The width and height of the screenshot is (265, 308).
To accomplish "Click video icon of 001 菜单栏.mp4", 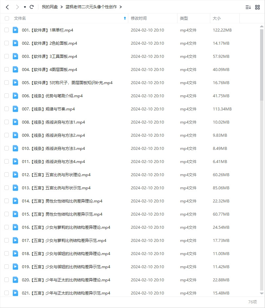I will pyautogui.click(x=15, y=30).
